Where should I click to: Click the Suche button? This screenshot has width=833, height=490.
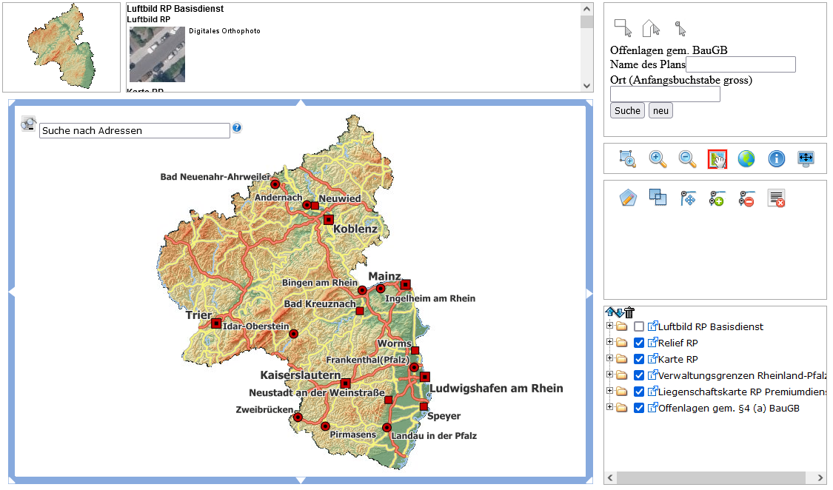[627, 110]
